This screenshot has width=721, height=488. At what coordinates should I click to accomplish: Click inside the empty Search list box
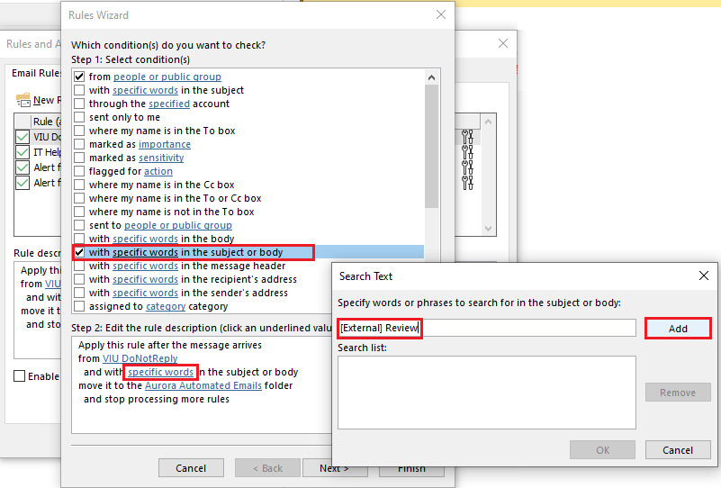pyautogui.click(x=486, y=393)
